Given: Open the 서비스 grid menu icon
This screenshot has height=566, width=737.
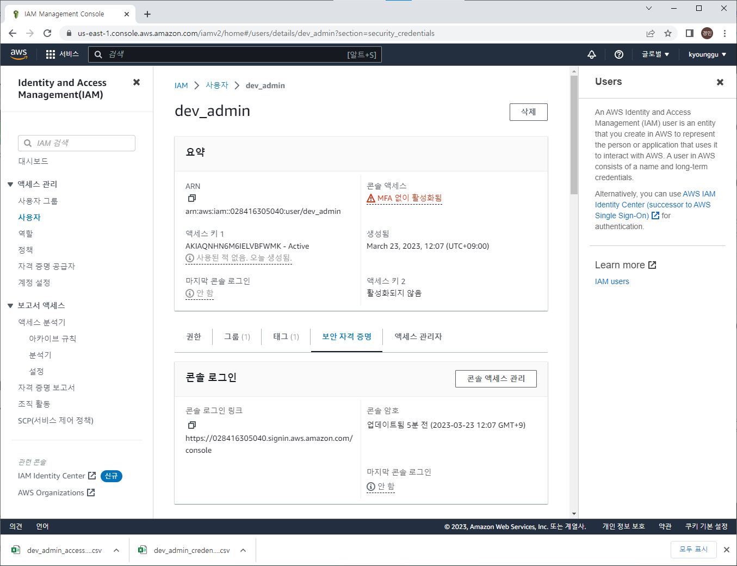Looking at the screenshot, I should coord(51,54).
